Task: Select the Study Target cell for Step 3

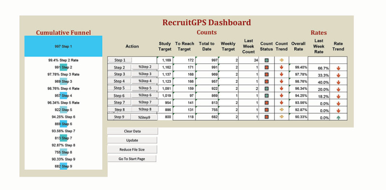Action: pos(165,75)
